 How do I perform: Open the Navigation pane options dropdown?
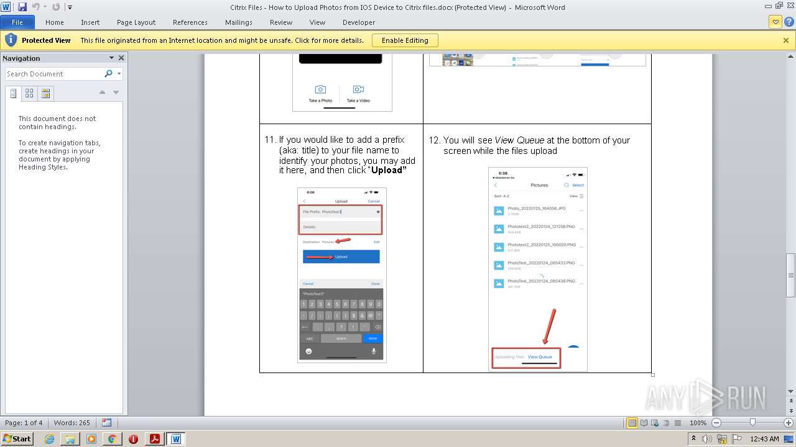pos(112,58)
